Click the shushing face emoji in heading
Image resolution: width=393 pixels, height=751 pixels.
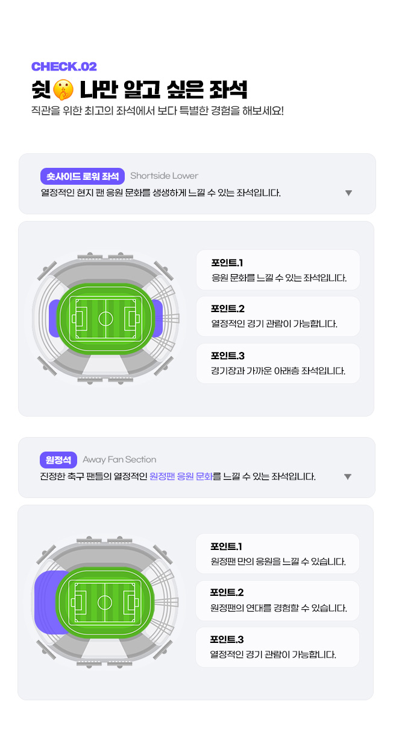[x=63, y=89]
